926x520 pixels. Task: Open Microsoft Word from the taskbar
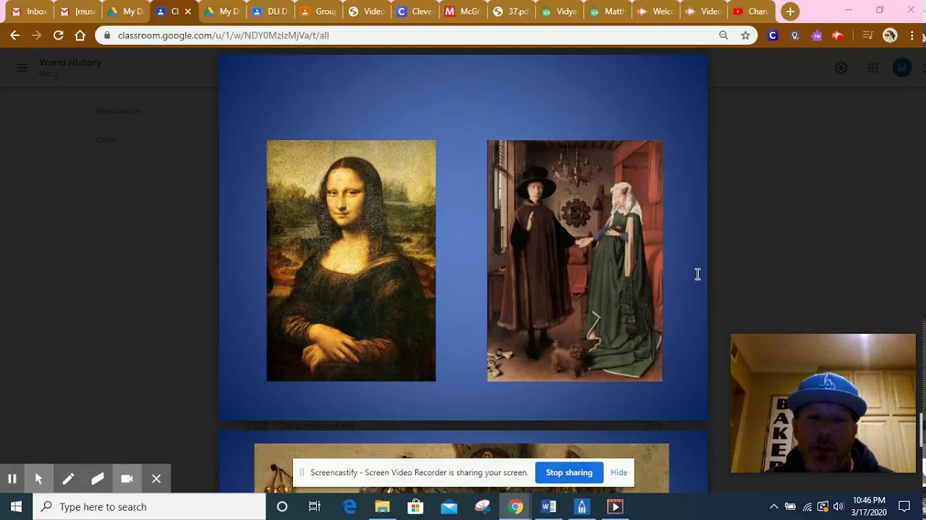(x=548, y=507)
